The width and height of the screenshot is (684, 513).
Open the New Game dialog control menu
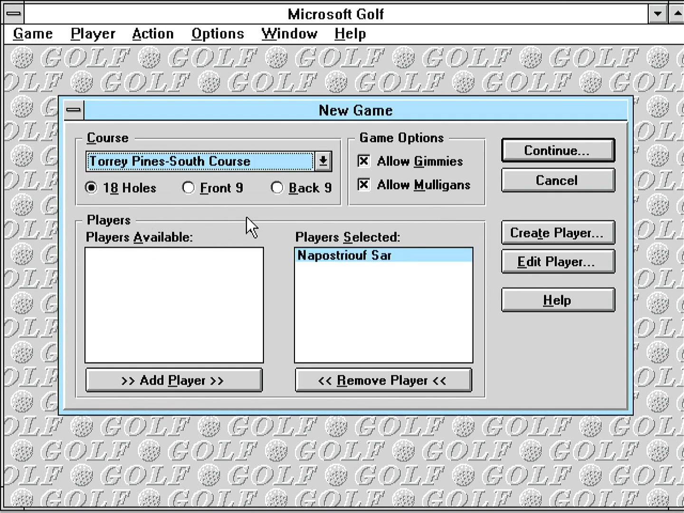tap(74, 110)
